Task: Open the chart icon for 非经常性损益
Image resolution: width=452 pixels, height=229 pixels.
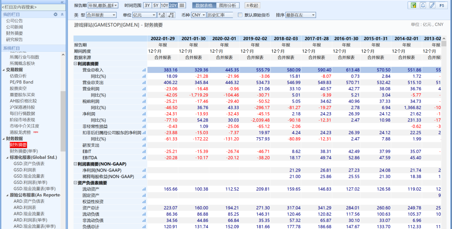Action: (144, 126)
